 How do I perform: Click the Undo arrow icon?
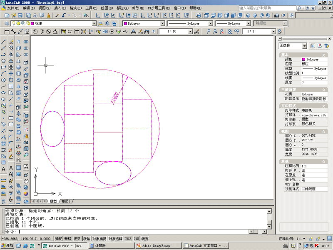pyautogui.click(x=64, y=15)
